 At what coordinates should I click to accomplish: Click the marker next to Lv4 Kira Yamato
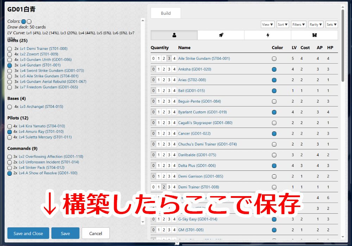10,127
